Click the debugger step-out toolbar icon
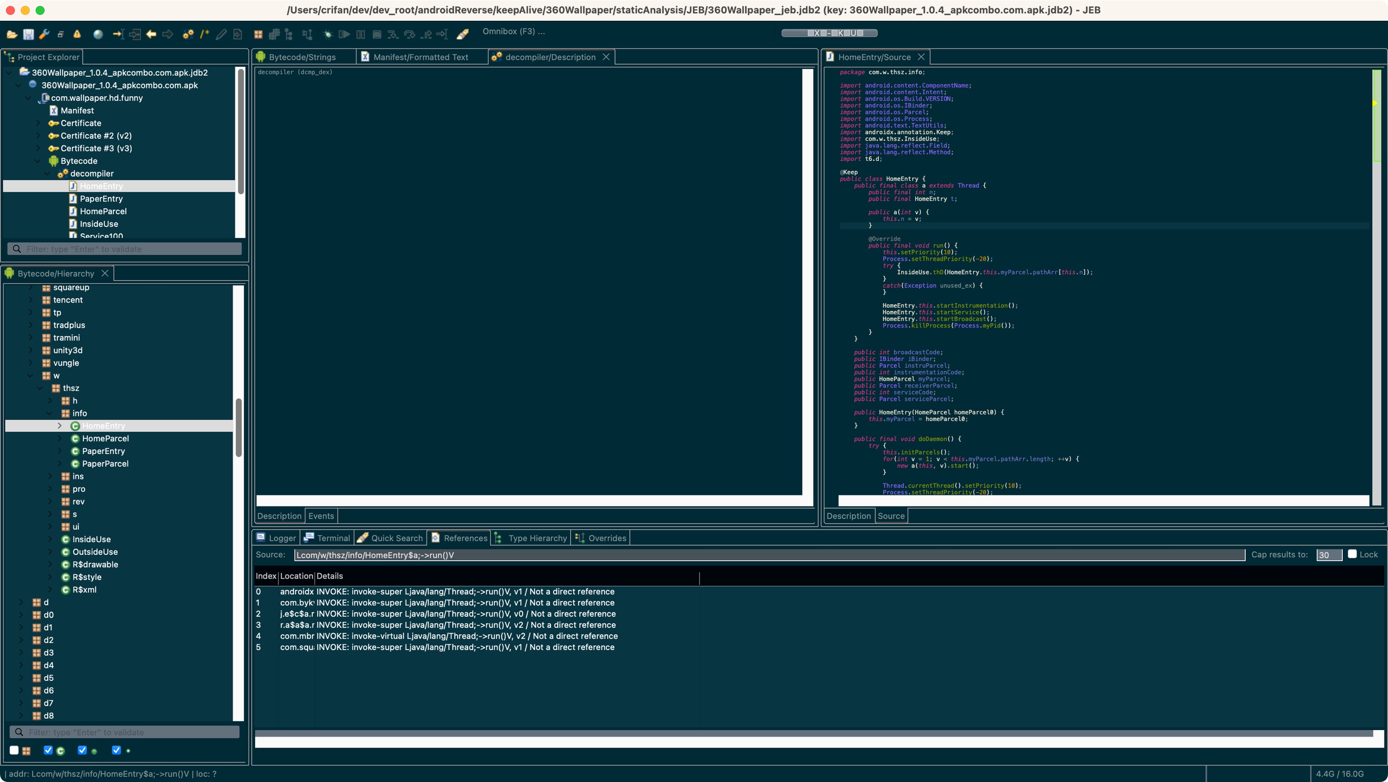Image resolution: width=1388 pixels, height=782 pixels. click(426, 34)
